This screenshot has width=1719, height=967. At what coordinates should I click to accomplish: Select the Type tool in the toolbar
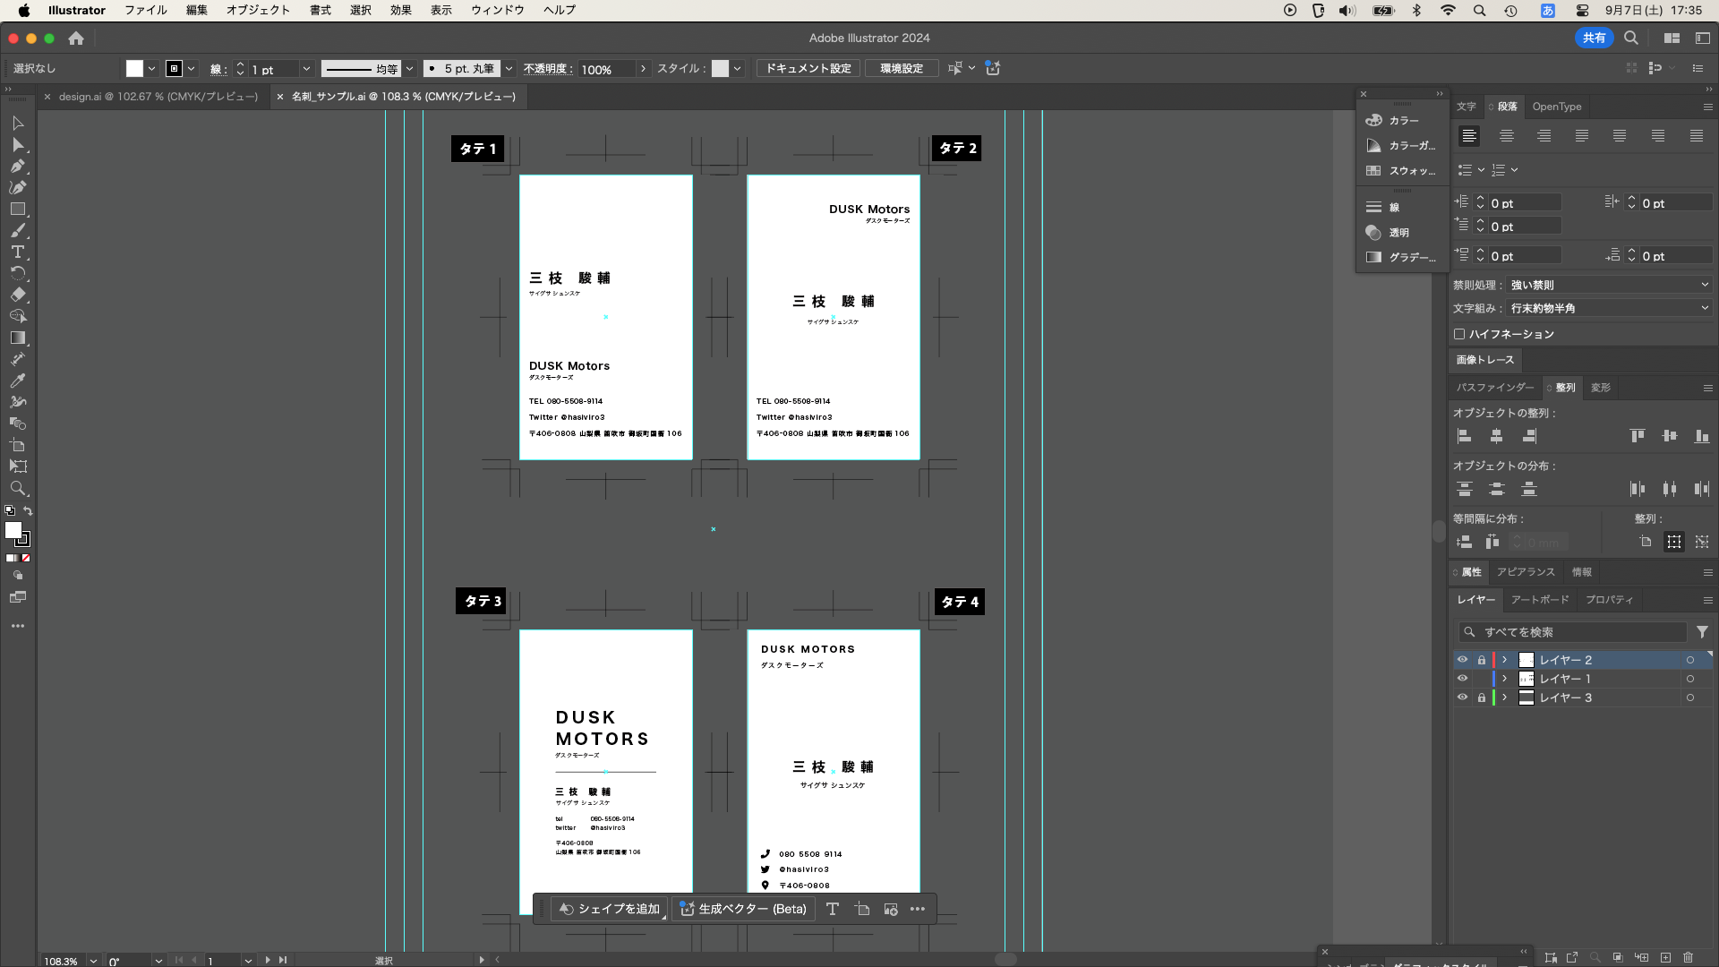pyautogui.click(x=17, y=252)
